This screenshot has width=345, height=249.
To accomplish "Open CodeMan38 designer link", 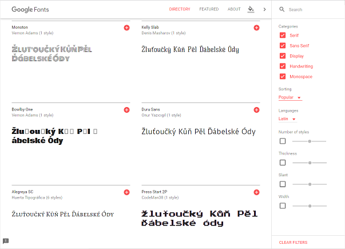I will [x=152, y=197].
